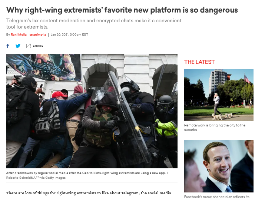The image size is (255, 198).
Task: Open @ranimolla Twitter handle link
Action: tap(38, 34)
